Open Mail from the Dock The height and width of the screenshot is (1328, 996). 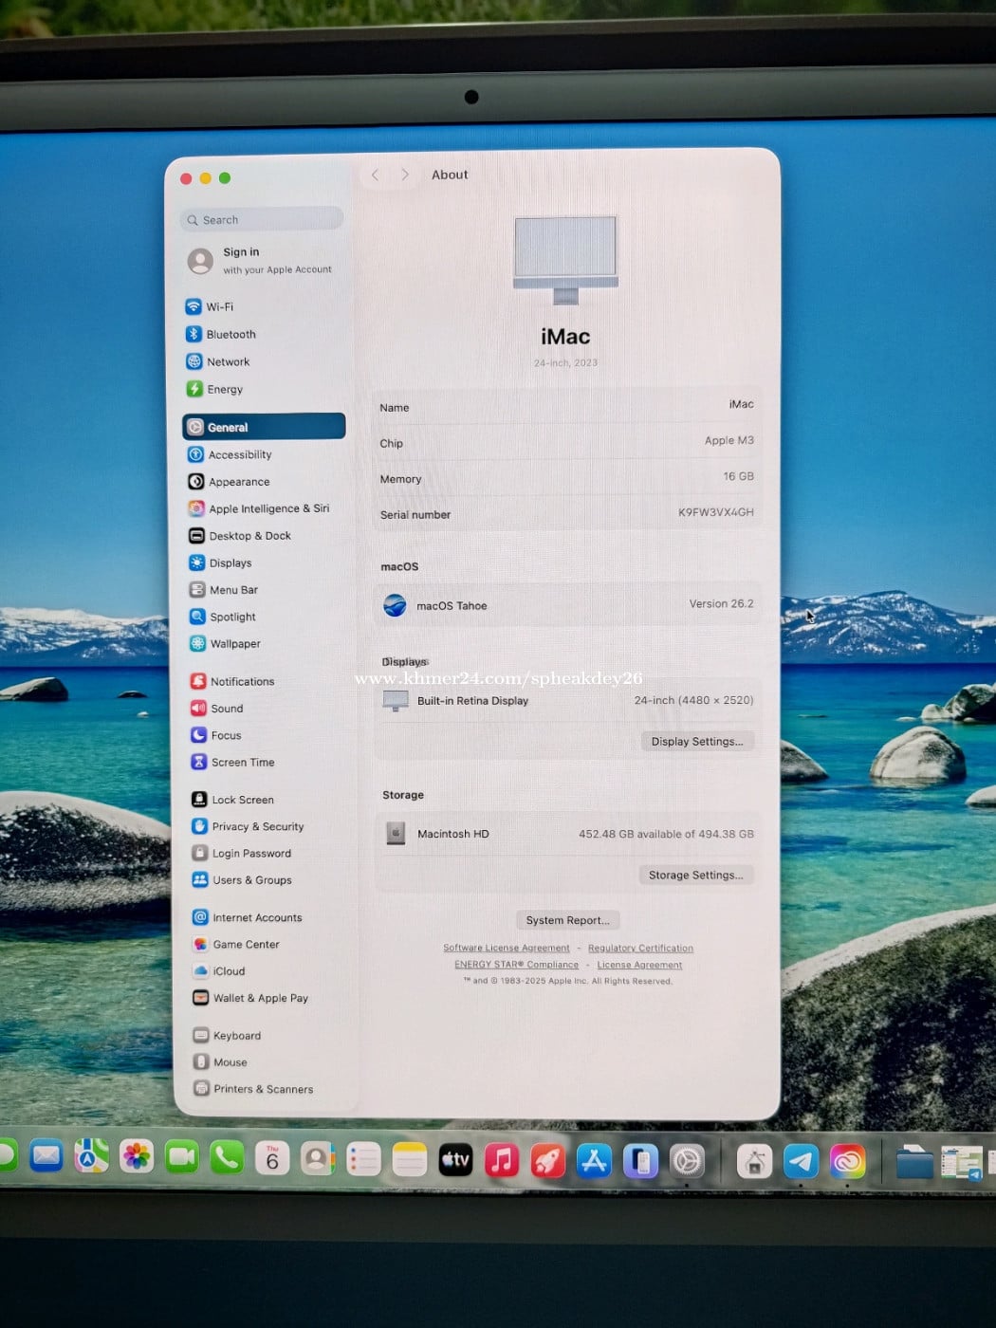click(46, 1156)
